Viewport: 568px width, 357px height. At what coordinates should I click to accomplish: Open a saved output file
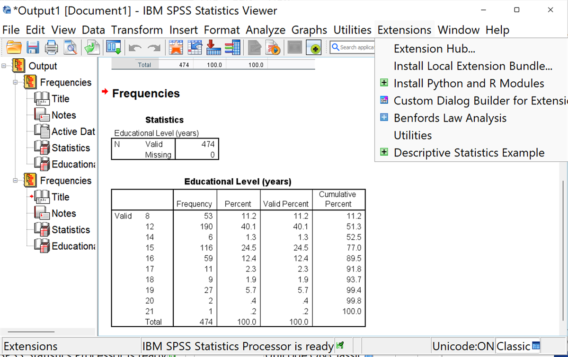tap(13, 47)
